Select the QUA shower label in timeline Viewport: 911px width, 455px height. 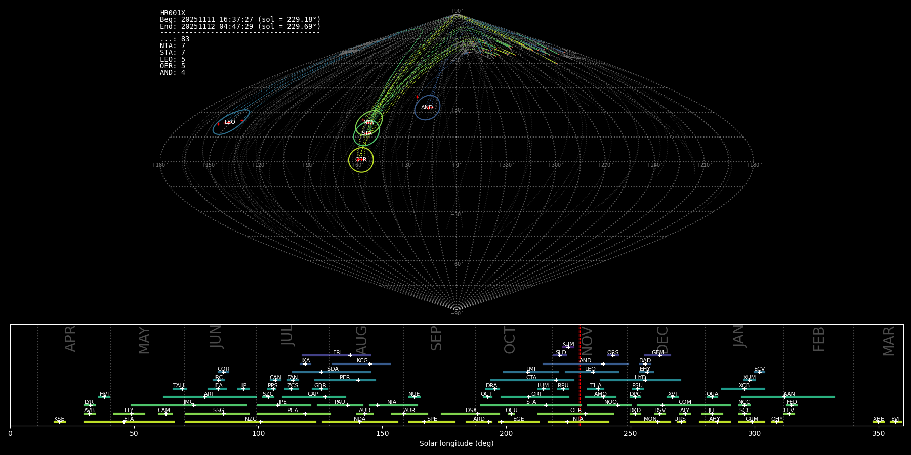[x=712, y=394]
